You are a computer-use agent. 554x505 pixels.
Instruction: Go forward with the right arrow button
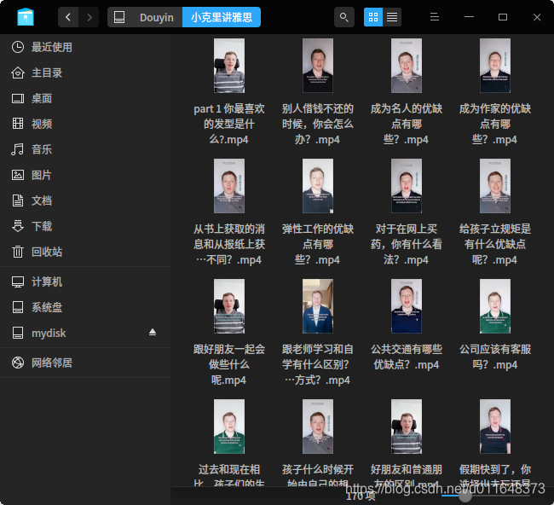pos(89,17)
